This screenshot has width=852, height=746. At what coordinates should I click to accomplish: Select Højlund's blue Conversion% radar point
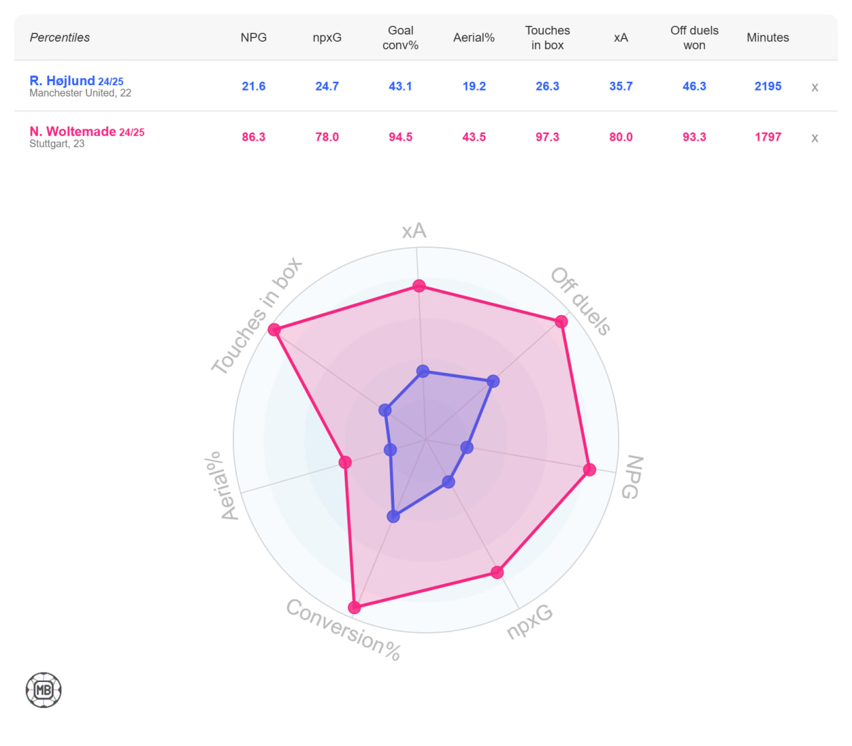tap(393, 516)
